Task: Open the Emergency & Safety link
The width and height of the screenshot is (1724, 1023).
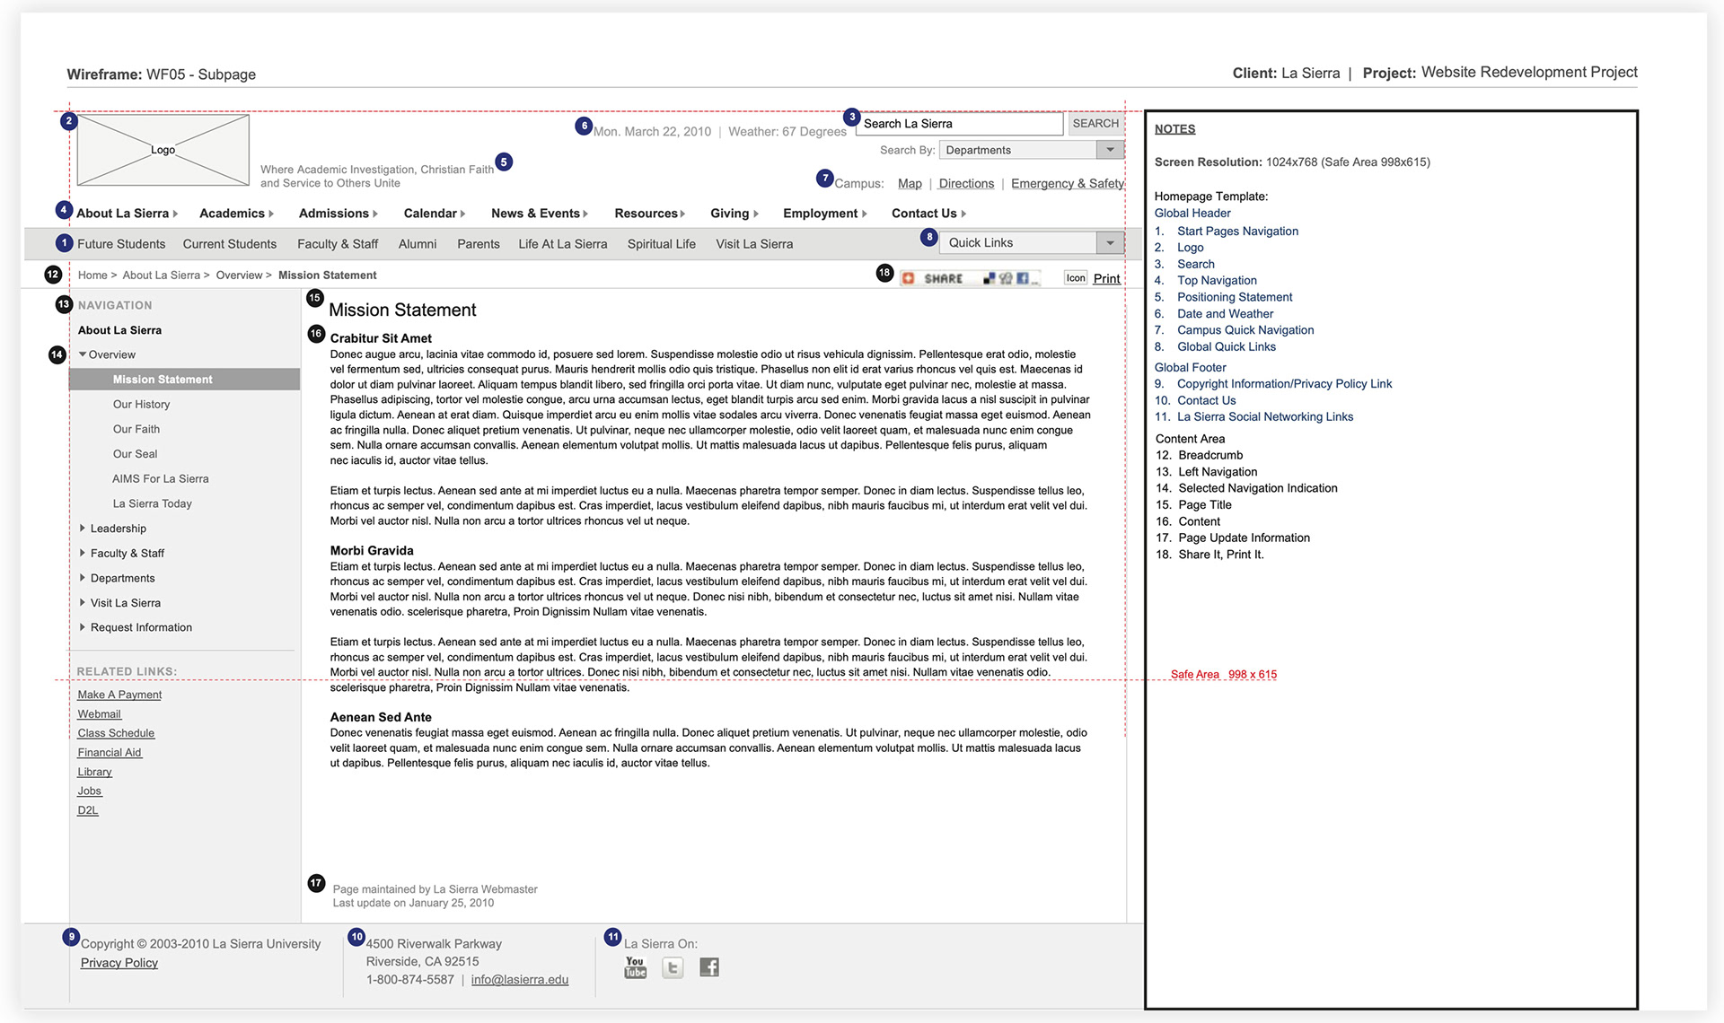Action: (x=1068, y=183)
